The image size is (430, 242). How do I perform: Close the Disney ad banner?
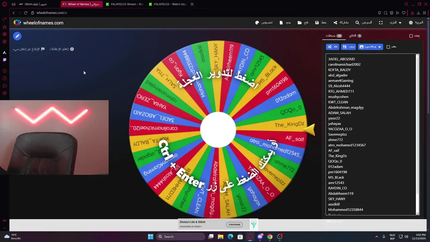[254, 222]
